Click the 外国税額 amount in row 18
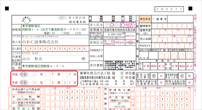The height and width of the screenshot is (110, 202). pyautogui.click(x=162, y=99)
